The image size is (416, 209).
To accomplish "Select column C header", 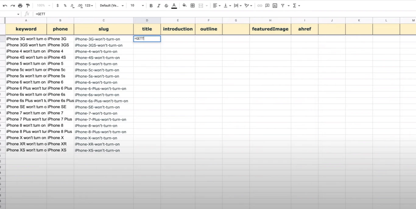I will tap(104, 20).
